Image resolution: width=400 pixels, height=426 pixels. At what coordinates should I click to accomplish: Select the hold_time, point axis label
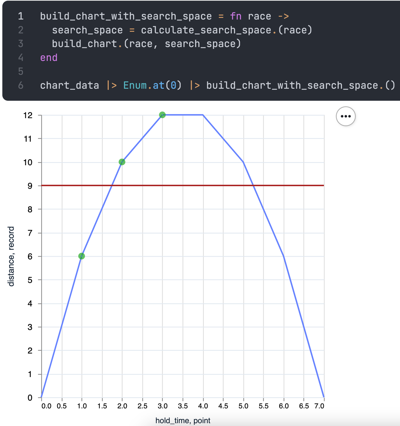[x=183, y=420]
